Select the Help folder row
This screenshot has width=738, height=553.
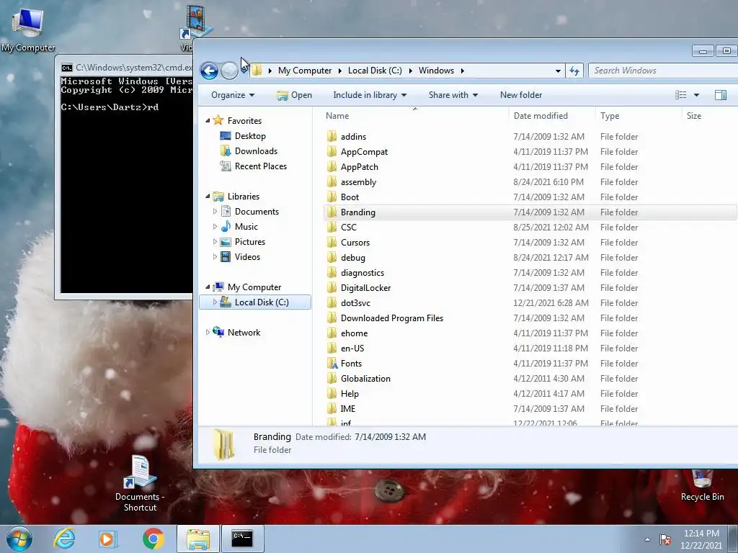(530, 394)
